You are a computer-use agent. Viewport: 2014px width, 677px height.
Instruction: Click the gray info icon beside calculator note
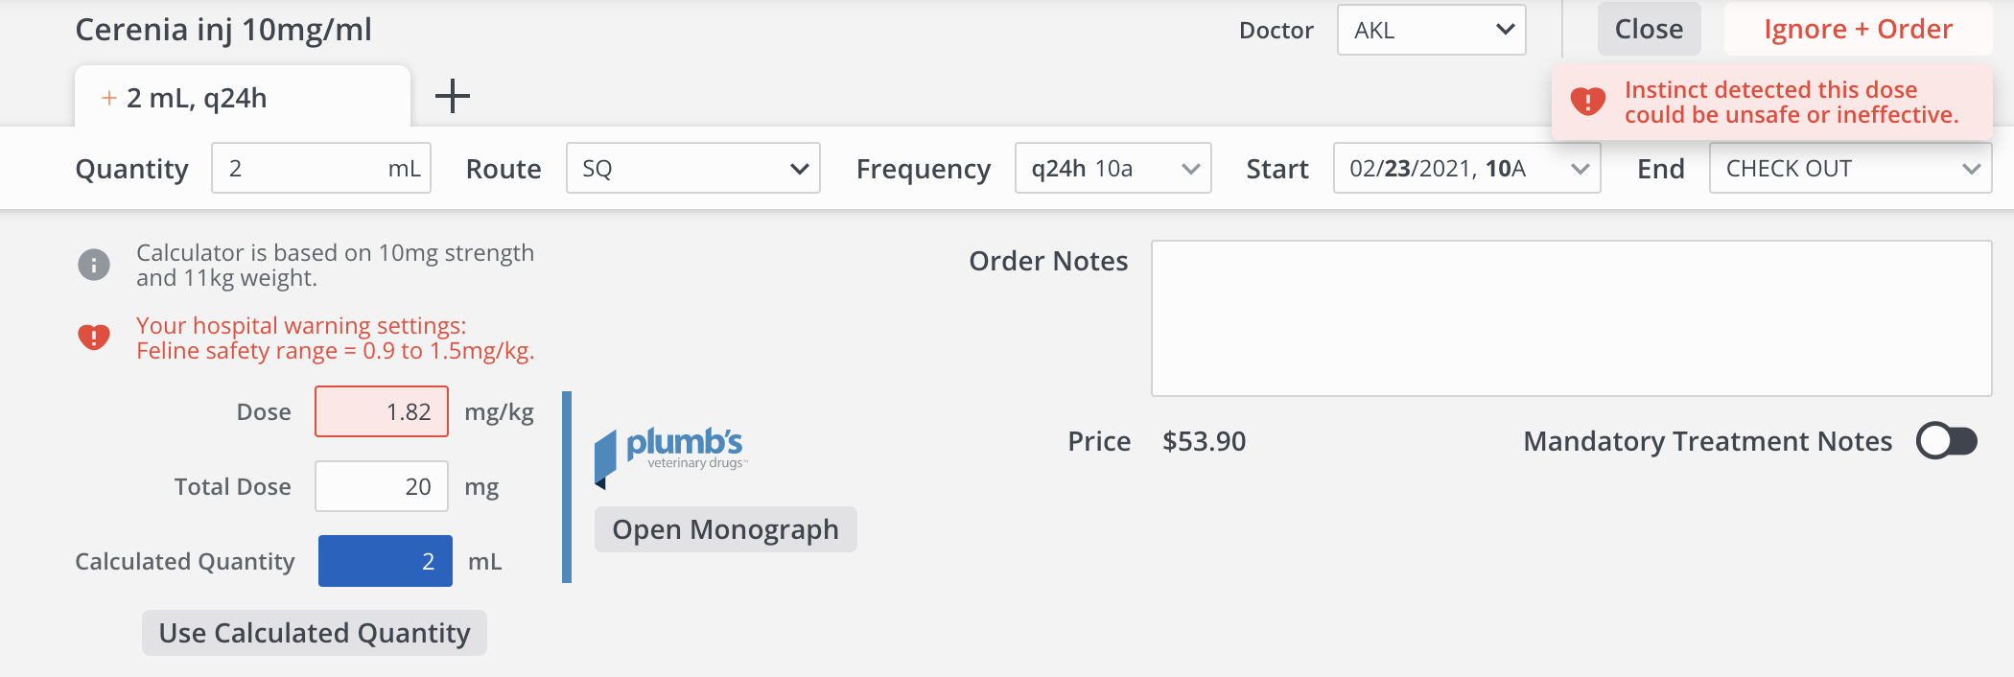pyautogui.click(x=94, y=265)
